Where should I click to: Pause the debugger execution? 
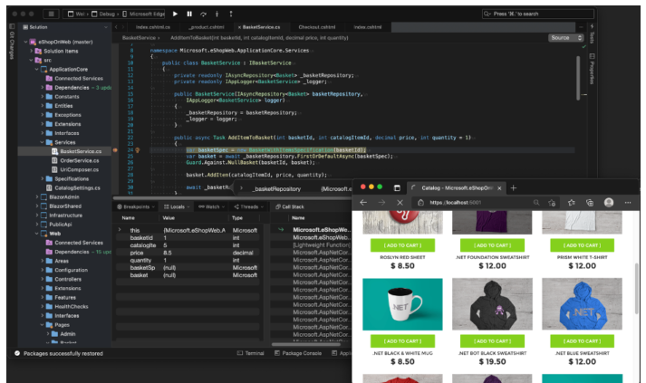[189, 14]
